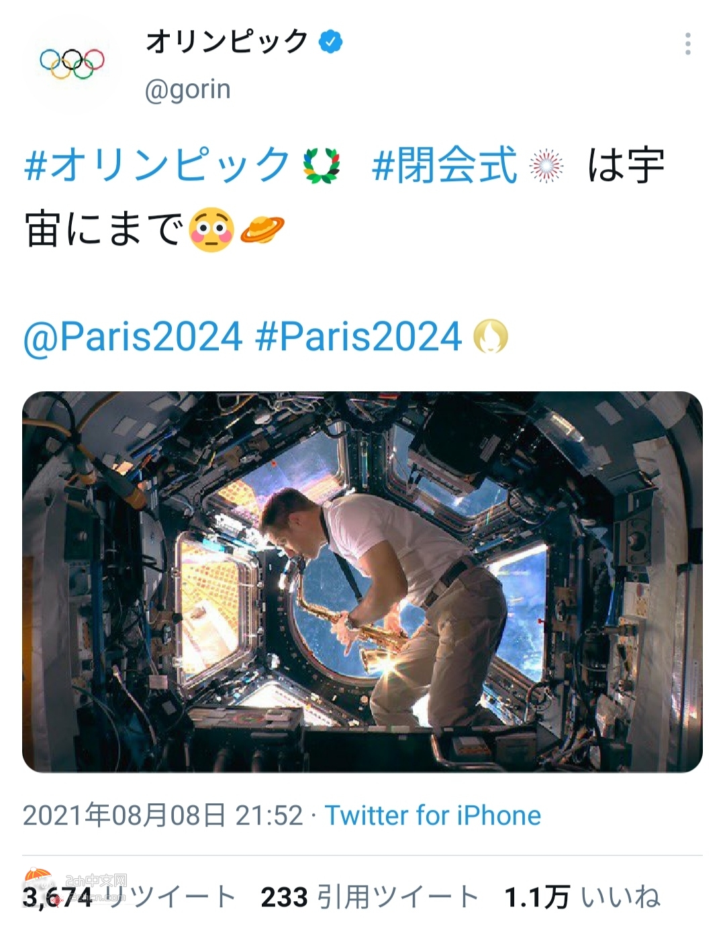Open the @gorin handle
Screen dimensions: 725x928
(188, 89)
